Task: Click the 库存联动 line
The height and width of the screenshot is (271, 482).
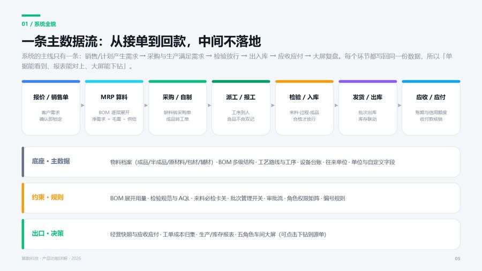Action: pyautogui.click(x=367, y=119)
